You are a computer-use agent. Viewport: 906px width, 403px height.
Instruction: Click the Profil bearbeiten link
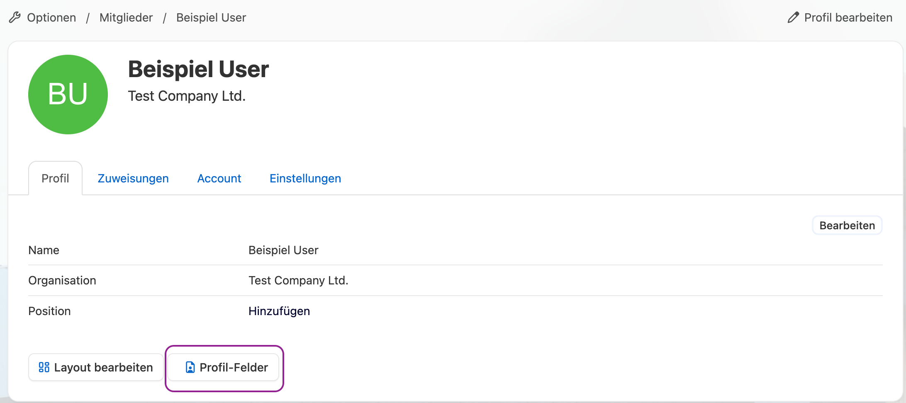click(x=848, y=17)
